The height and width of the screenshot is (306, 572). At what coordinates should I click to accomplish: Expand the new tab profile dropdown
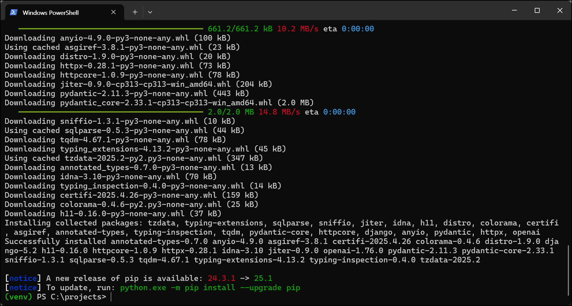coord(150,12)
